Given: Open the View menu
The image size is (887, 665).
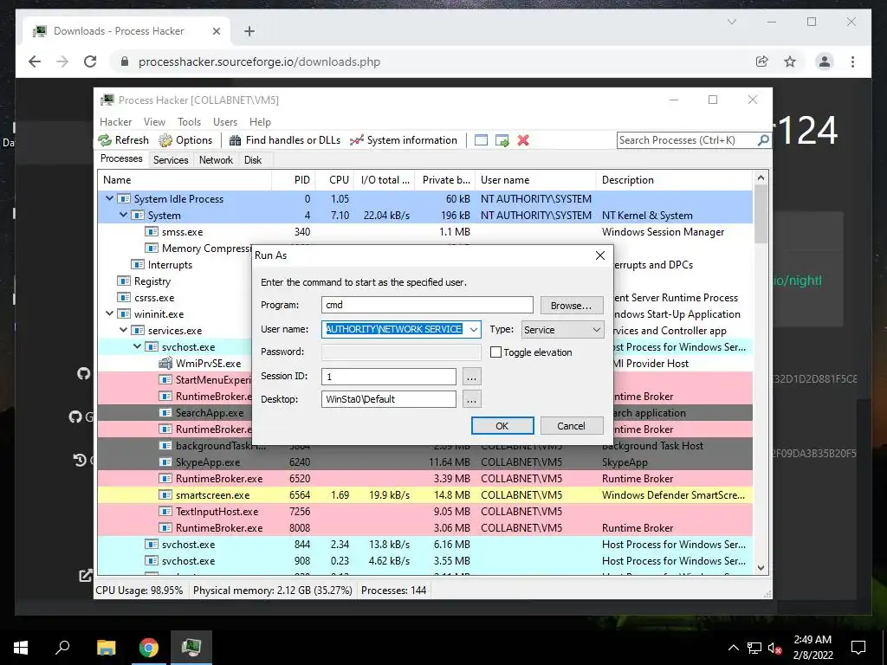Looking at the screenshot, I should click(x=154, y=122).
